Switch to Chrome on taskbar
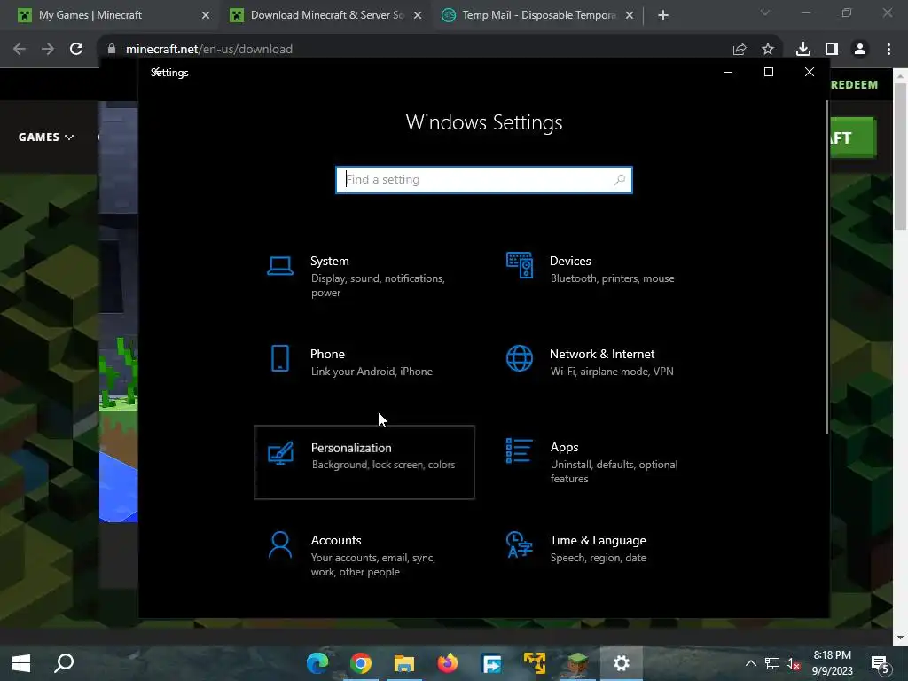908x681 pixels. (x=361, y=663)
